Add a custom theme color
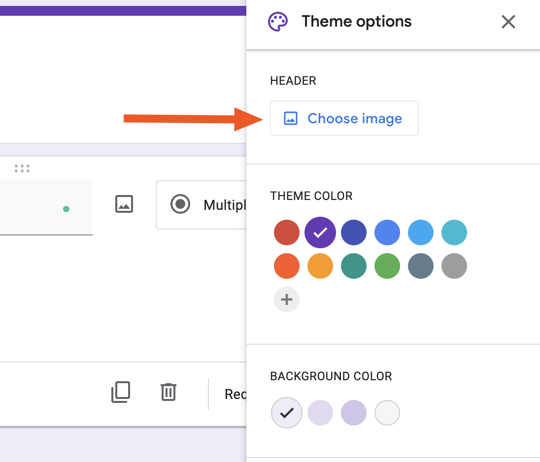 pos(287,299)
